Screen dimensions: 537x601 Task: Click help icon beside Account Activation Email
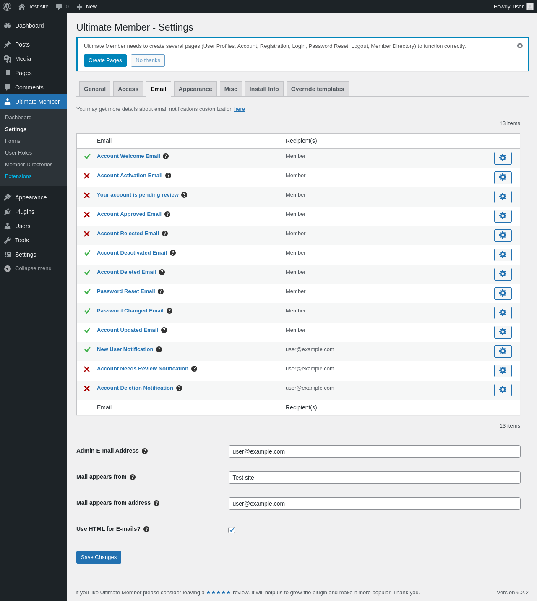coord(168,176)
